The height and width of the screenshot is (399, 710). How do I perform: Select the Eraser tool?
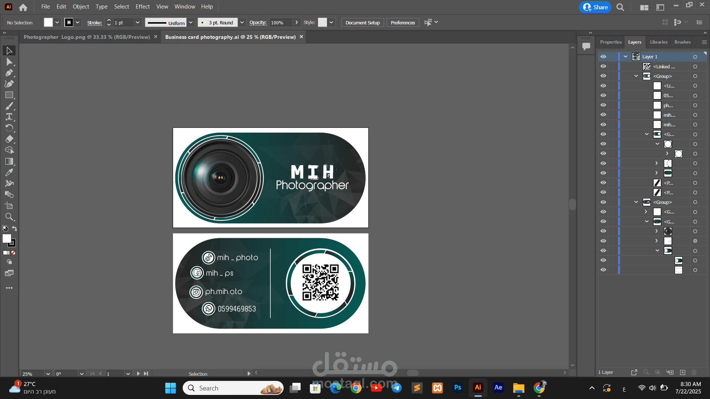[x=9, y=139]
